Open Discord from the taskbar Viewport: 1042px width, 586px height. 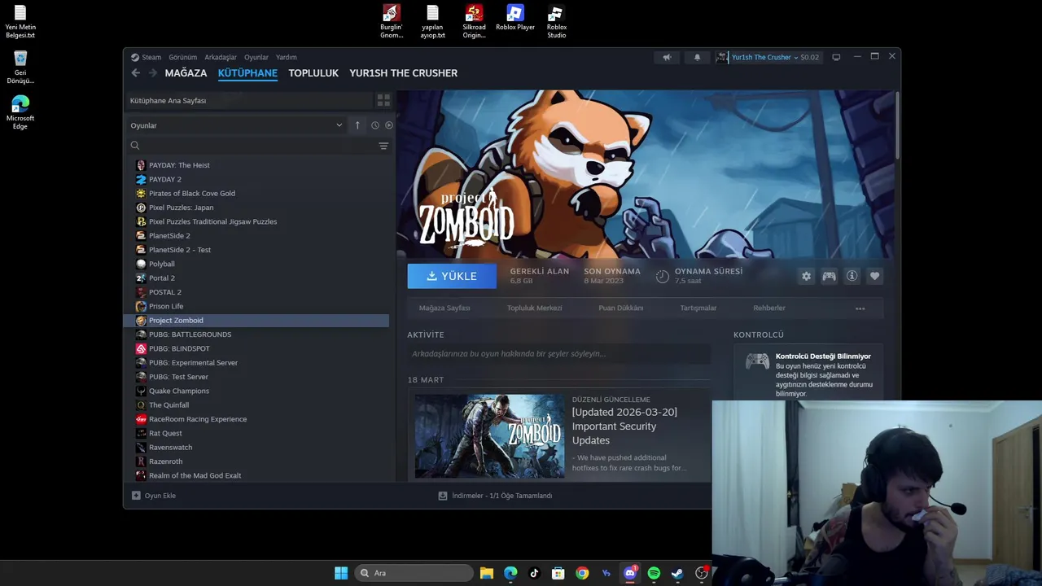(629, 573)
